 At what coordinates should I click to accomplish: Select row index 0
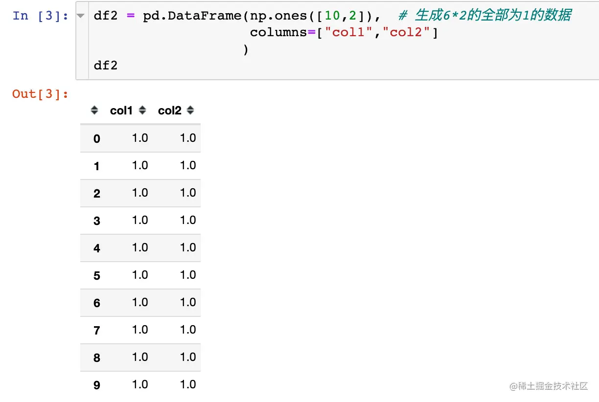[x=96, y=139]
